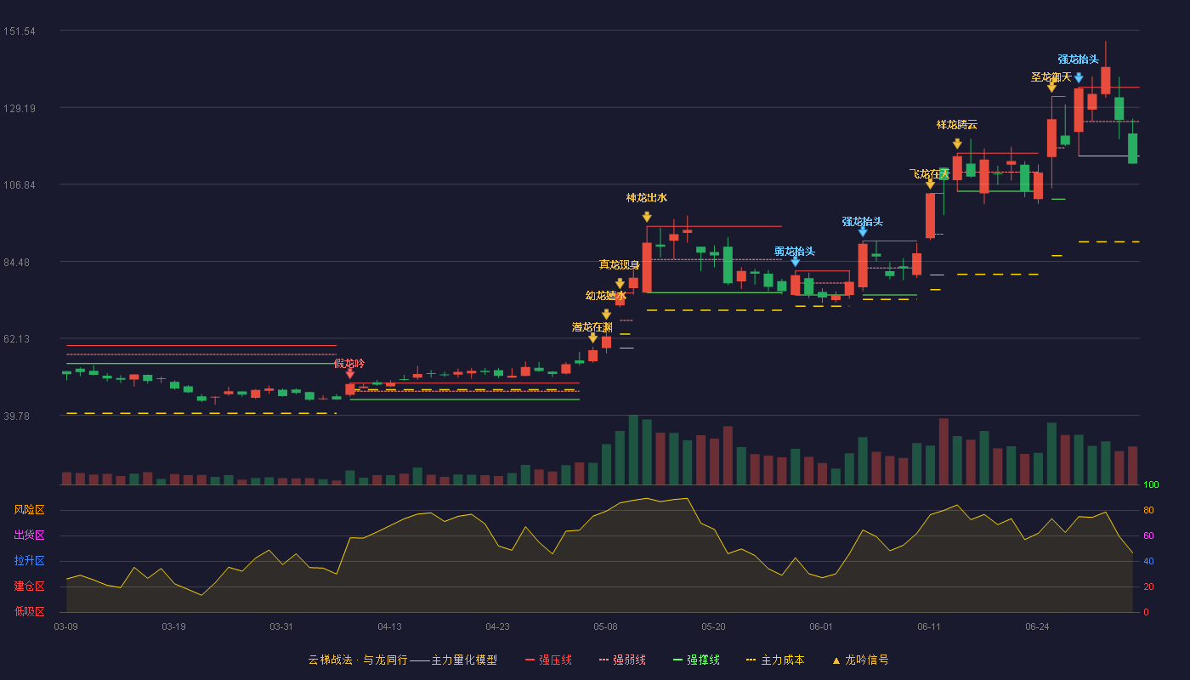Click the 风险区 zone label
Viewport: 1190px width, 680px height.
[x=29, y=510]
